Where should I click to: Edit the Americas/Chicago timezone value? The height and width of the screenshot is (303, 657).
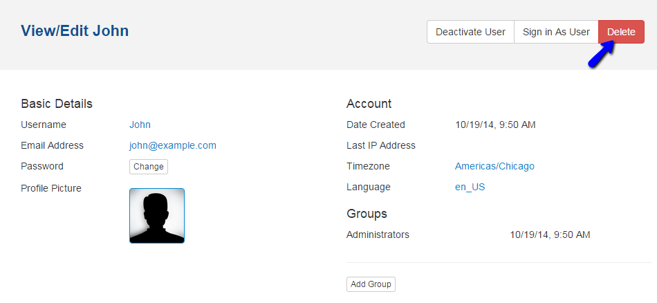pos(494,166)
